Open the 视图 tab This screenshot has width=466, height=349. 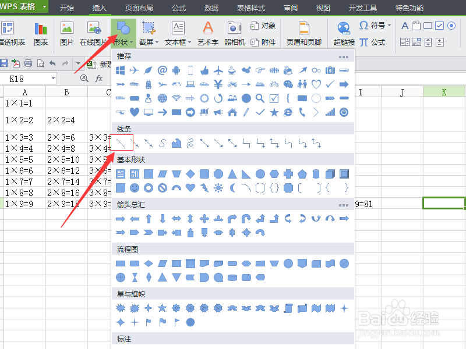coord(323,8)
